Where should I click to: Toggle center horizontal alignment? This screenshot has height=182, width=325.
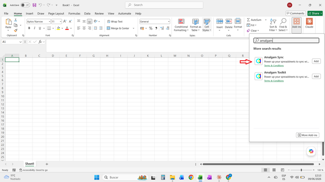84,28
